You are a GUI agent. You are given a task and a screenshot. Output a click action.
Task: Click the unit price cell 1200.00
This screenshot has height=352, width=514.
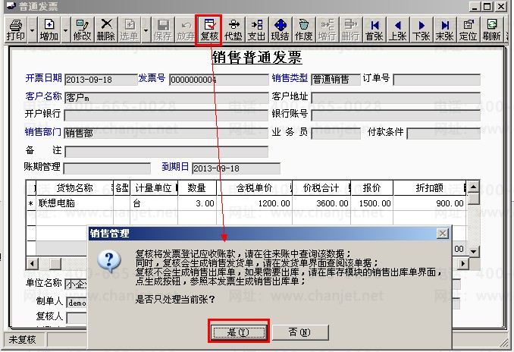255,203
